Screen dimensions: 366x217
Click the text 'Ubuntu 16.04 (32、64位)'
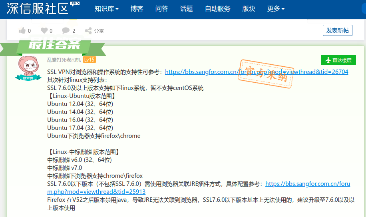tap(80, 120)
